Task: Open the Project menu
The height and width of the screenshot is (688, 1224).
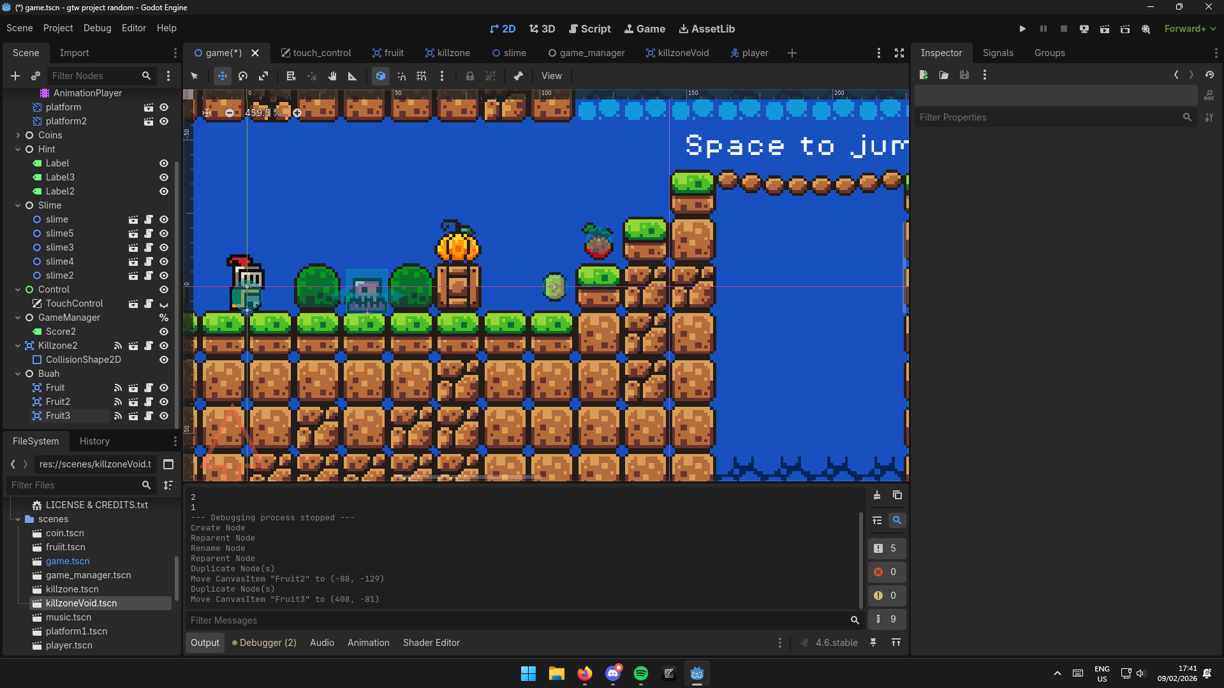Action: pyautogui.click(x=57, y=28)
